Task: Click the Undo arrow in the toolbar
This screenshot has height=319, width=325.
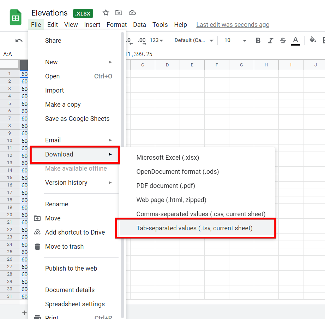Action: (x=19, y=41)
